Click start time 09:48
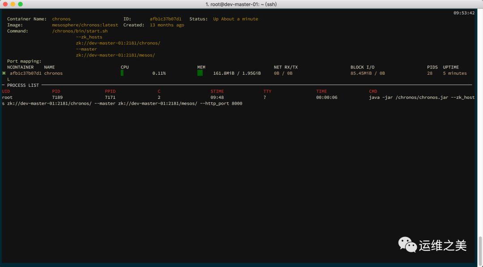483x267 pixels. (x=217, y=97)
